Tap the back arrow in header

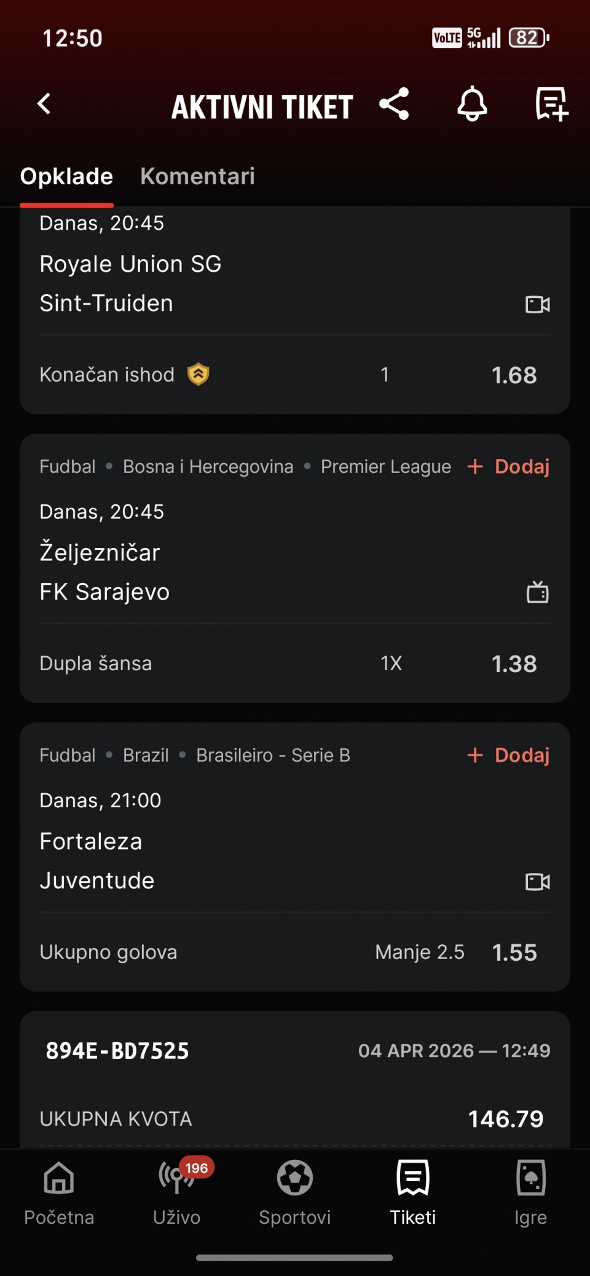tap(44, 104)
